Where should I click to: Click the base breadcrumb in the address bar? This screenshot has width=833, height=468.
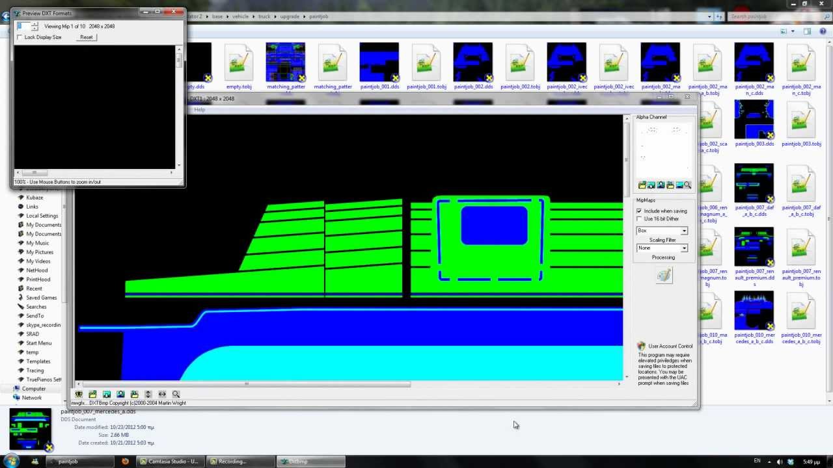218,16
